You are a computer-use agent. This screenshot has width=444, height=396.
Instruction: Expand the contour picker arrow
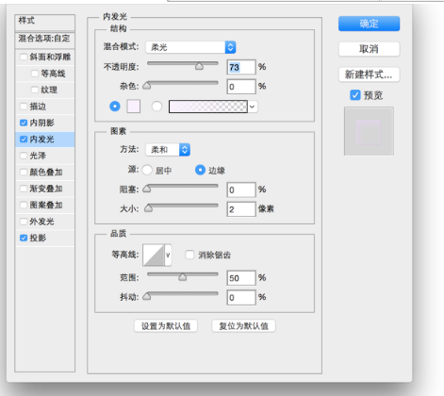point(168,255)
